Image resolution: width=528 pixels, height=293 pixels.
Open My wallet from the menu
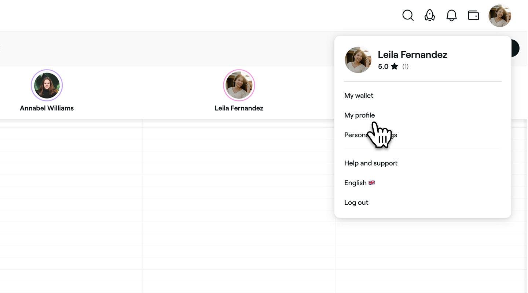[x=359, y=96]
